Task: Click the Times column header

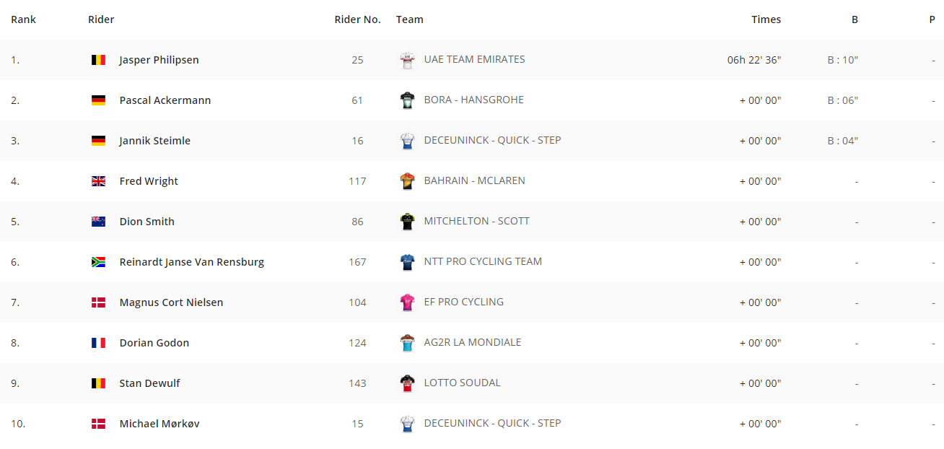Action: point(766,19)
